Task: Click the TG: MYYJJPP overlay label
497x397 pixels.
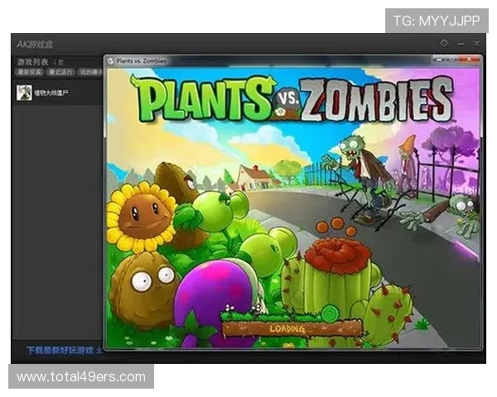Action: click(437, 20)
